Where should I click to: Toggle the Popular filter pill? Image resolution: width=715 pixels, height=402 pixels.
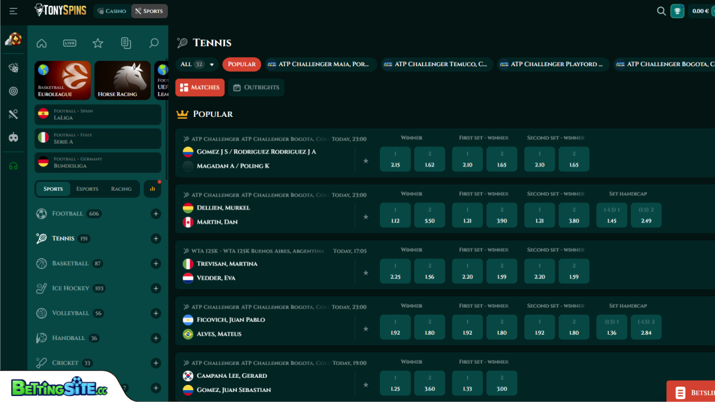242,65
